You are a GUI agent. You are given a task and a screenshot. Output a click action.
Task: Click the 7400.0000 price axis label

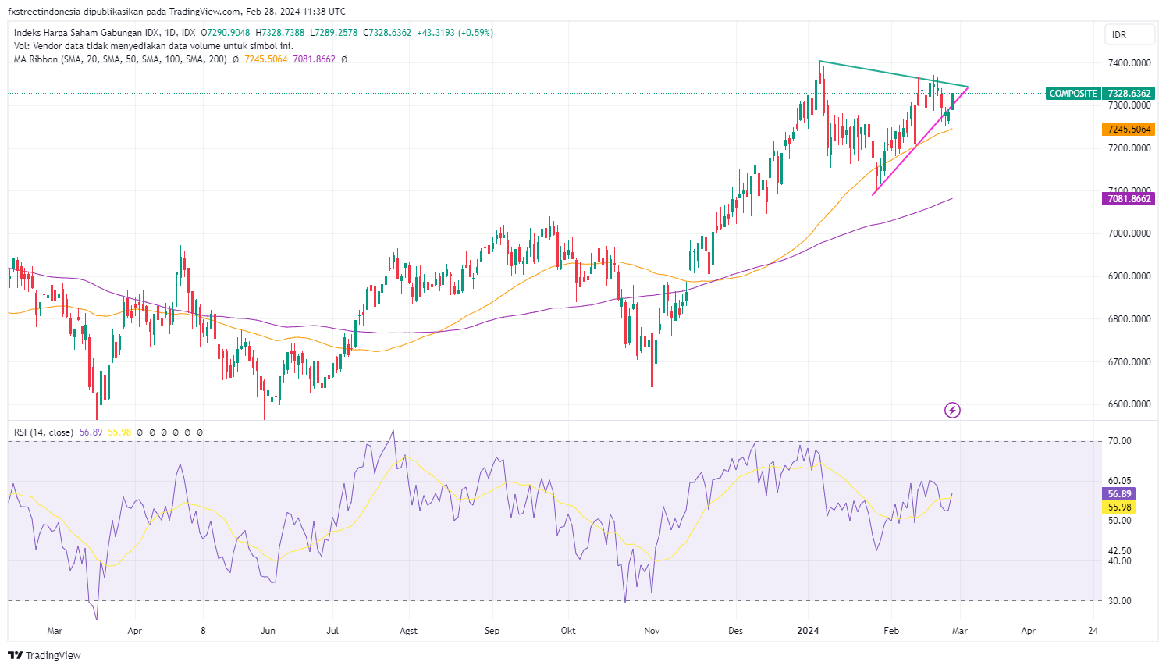click(x=1129, y=63)
